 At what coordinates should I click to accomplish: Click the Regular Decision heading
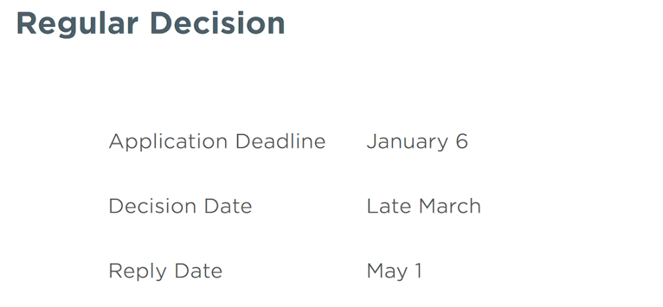(x=151, y=23)
